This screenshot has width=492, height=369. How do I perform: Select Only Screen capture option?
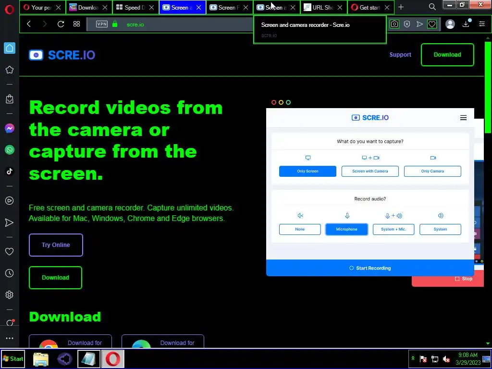click(x=307, y=171)
